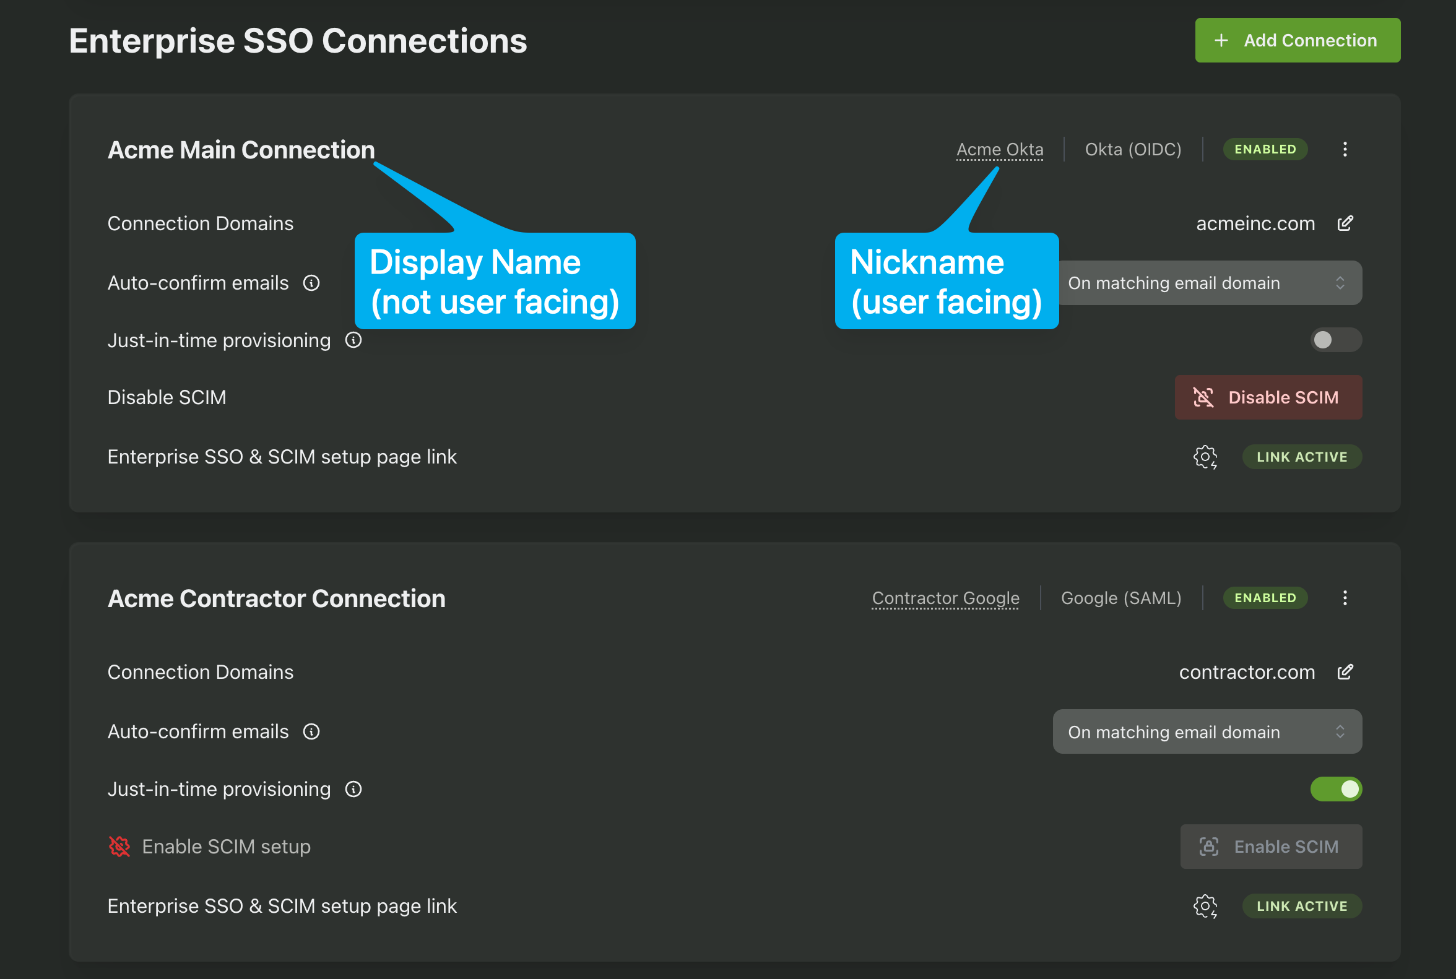
Task: Click the Acme Okta nickname link
Action: (999, 150)
